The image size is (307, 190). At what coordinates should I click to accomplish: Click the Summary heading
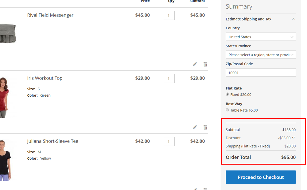[x=239, y=6]
